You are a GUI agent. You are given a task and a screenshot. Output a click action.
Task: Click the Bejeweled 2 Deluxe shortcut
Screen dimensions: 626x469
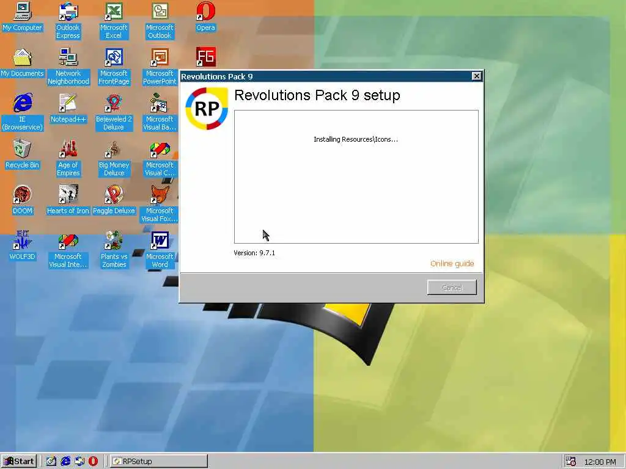(x=114, y=112)
